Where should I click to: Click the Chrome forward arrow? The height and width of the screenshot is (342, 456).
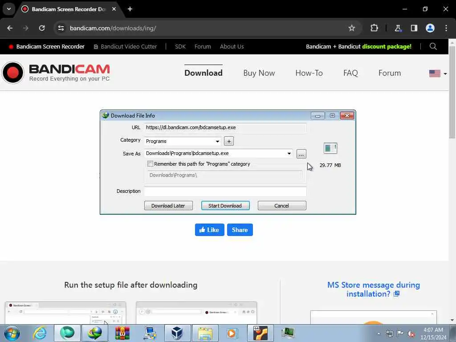tap(26, 28)
